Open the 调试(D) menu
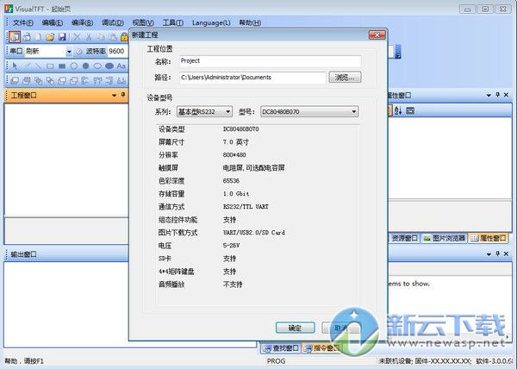Image resolution: width=517 pixels, height=369 pixels. 112,22
